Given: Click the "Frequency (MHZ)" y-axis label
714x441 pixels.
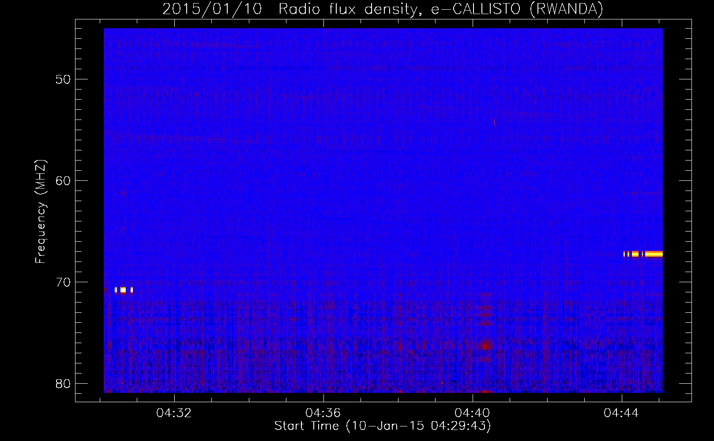Looking at the screenshot, I should pos(40,212).
